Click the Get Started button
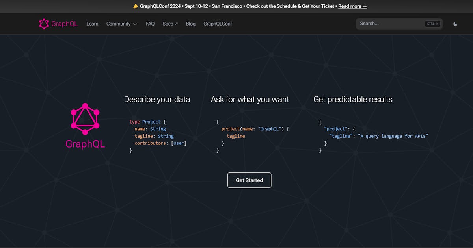The height and width of the screenshot is (248, 473). (250, 180)
